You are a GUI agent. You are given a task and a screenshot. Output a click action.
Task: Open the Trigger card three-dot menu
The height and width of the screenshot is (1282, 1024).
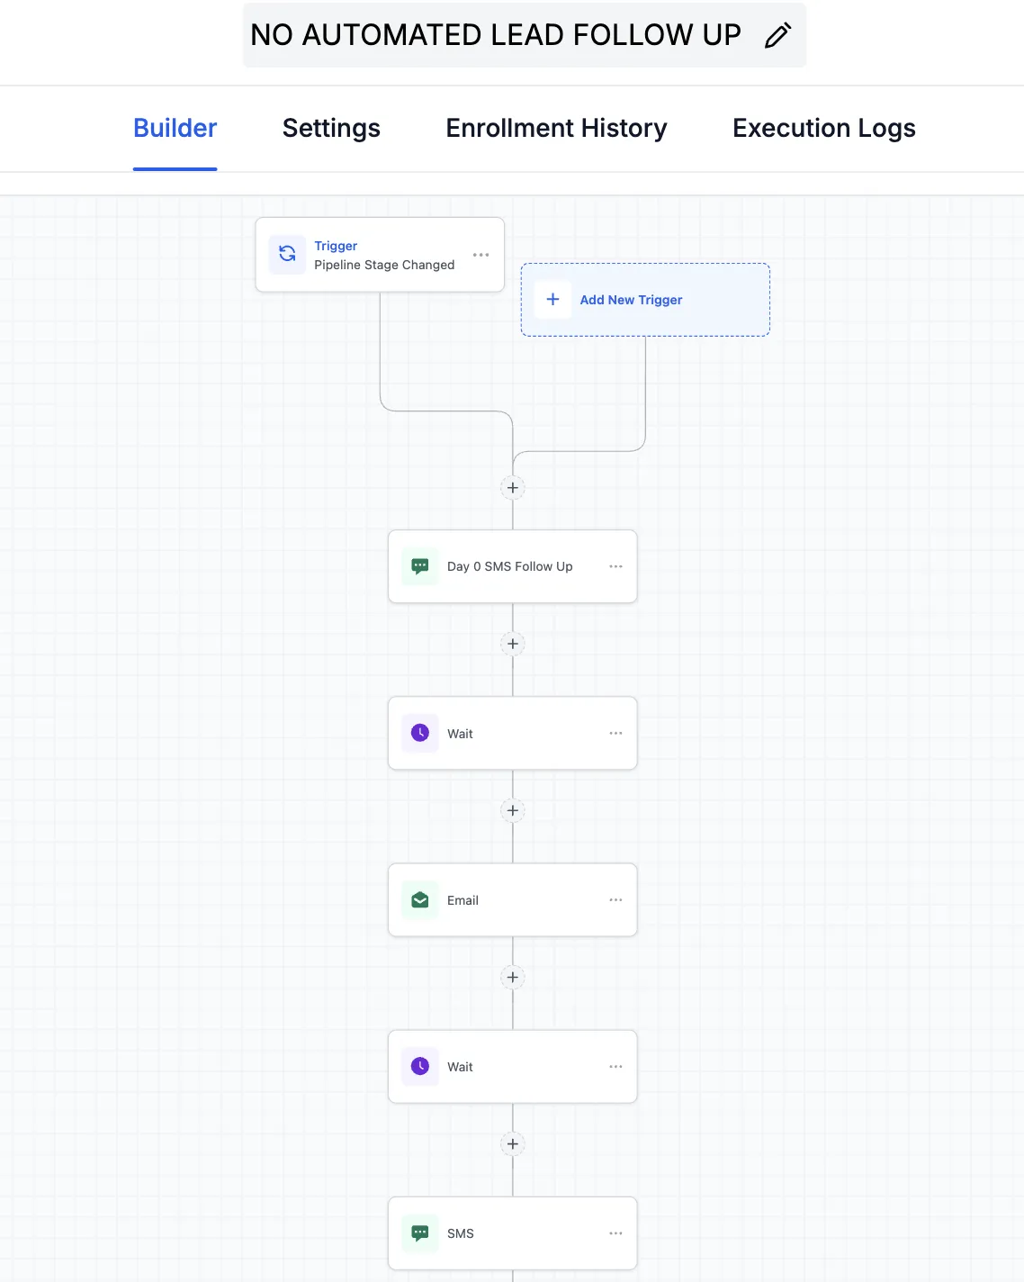[481, 255]
